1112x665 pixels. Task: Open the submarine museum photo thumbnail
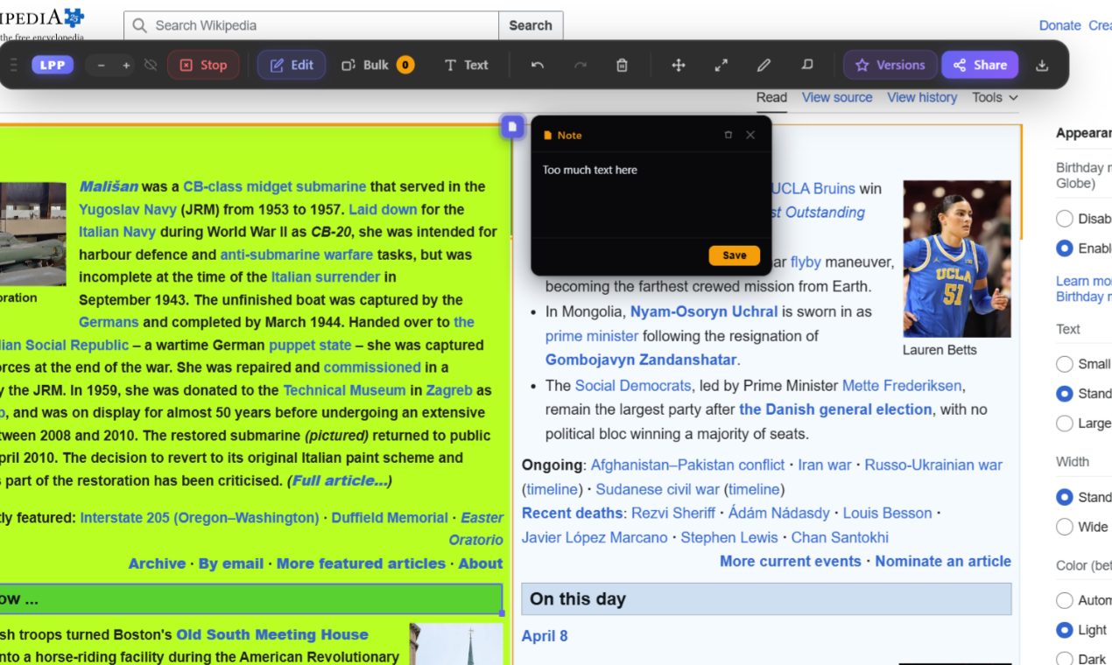[x=32, y=234]
